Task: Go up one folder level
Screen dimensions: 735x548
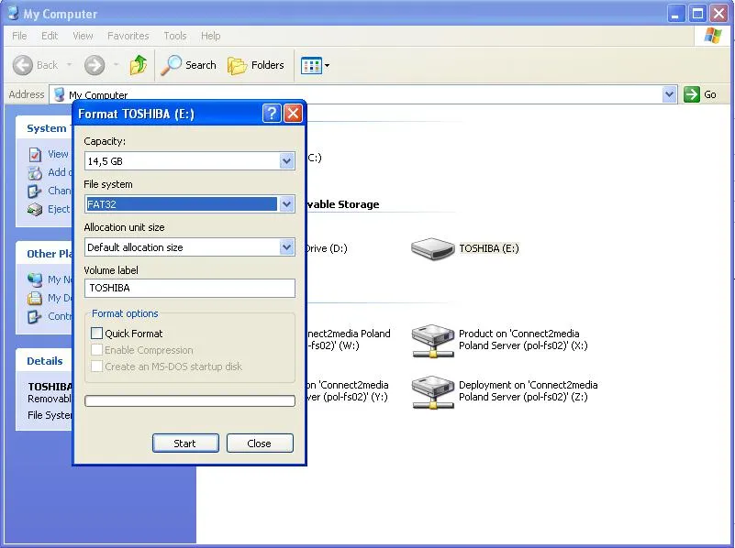Action: click(x=139, y=65)
